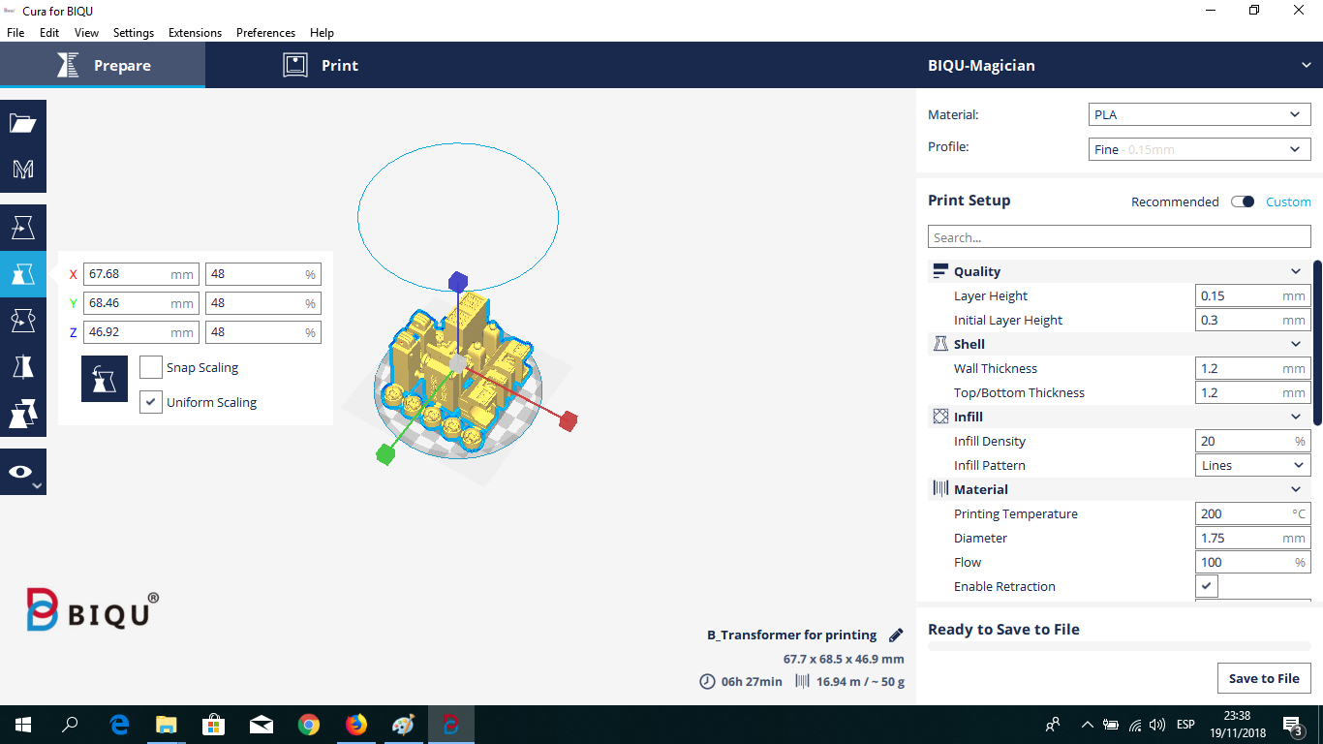This screenshot has width=1323, height=744.
Task: Click the Z dimension 46.92 mm field
Action: 141,332
